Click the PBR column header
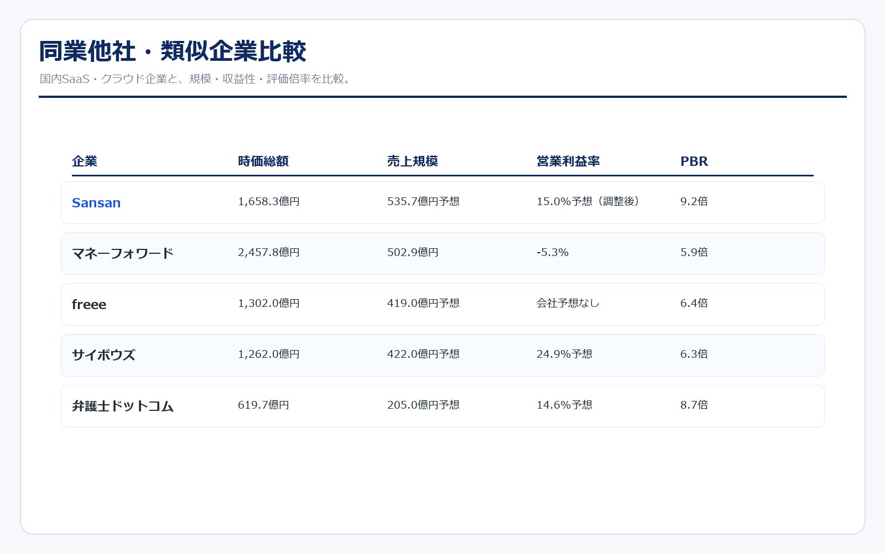Image resolution: width=885 pixels, height=553 pixels. (694, 161)
